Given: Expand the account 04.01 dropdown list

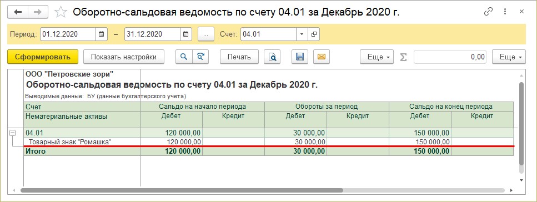Looking at the screenshot, I should [x=302, y=34].
